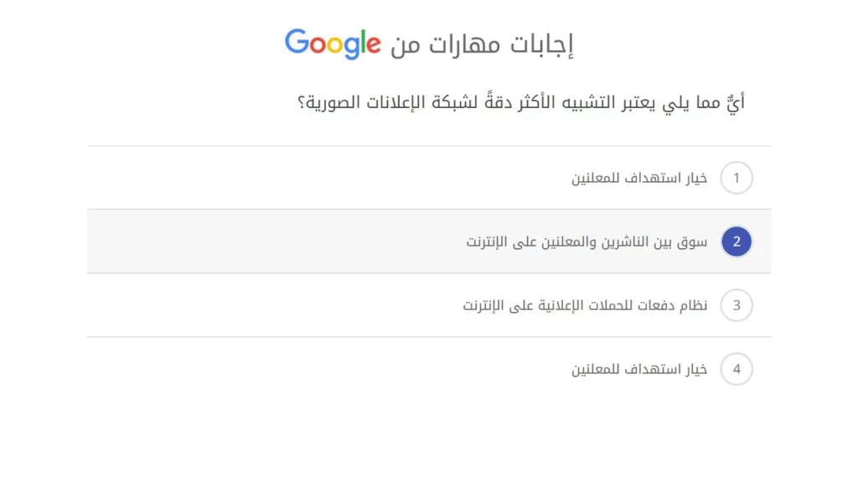Click the Google logo
This screenshot has width=858, height=483.
333,43
